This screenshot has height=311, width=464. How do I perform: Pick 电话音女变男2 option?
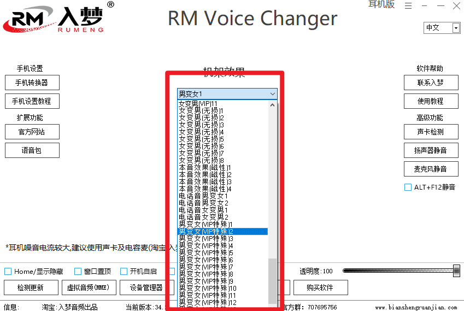[223, 217]
